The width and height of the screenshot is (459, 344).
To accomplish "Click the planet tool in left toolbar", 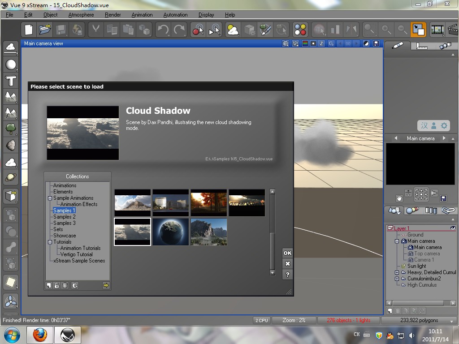I will [x=11, y=178].
